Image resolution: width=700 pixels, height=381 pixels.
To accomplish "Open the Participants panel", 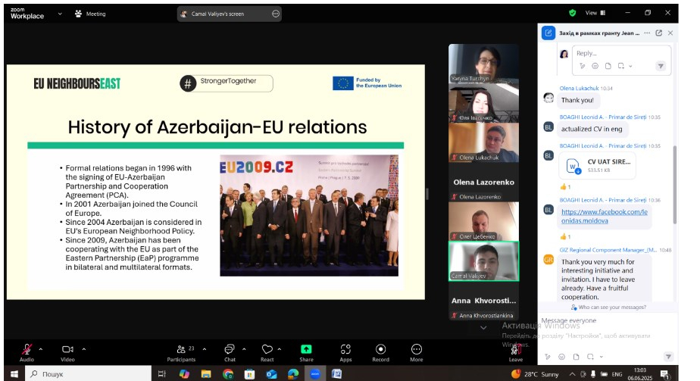I will click(181, 351).
